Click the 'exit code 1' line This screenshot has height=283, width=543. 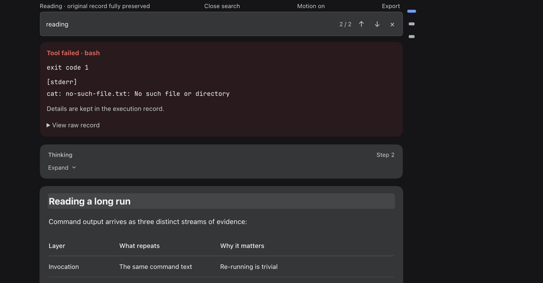tap(68, 68)
